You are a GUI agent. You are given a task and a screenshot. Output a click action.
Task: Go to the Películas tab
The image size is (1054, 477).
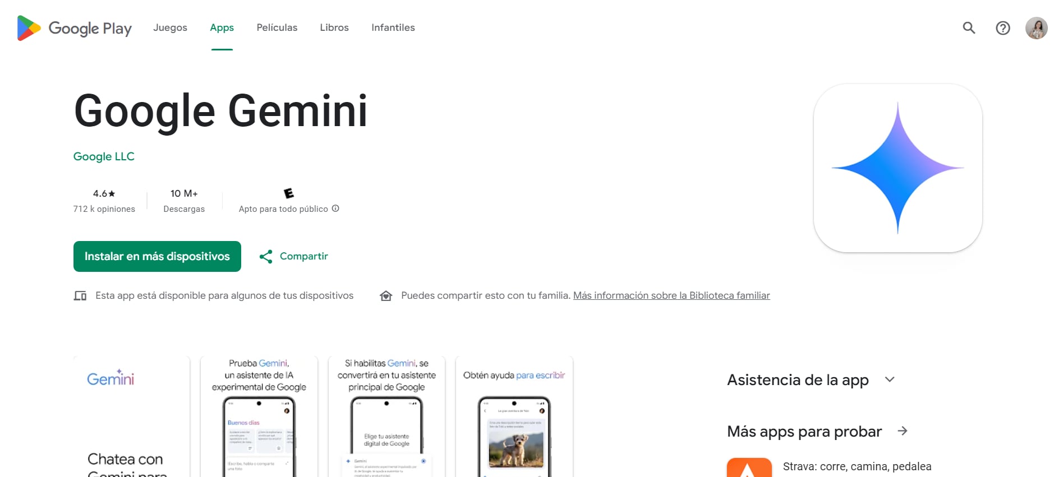coord(277,27)
